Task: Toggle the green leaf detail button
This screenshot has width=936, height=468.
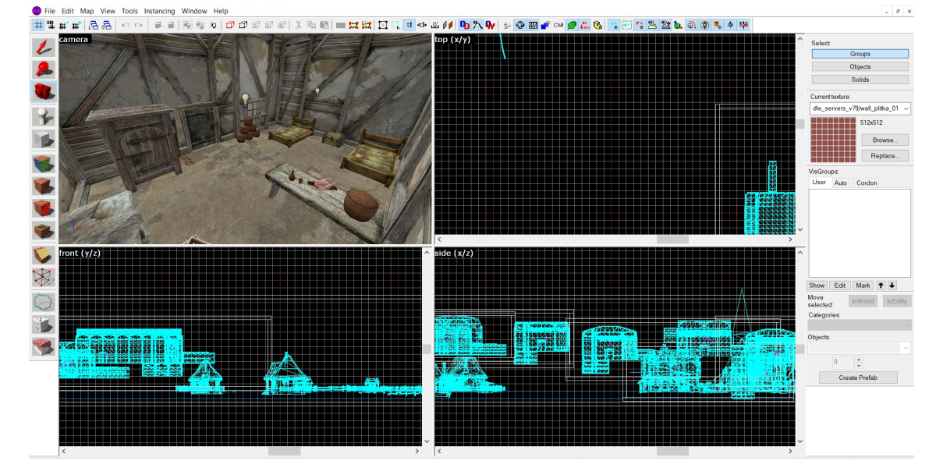Action: (572, 25)
